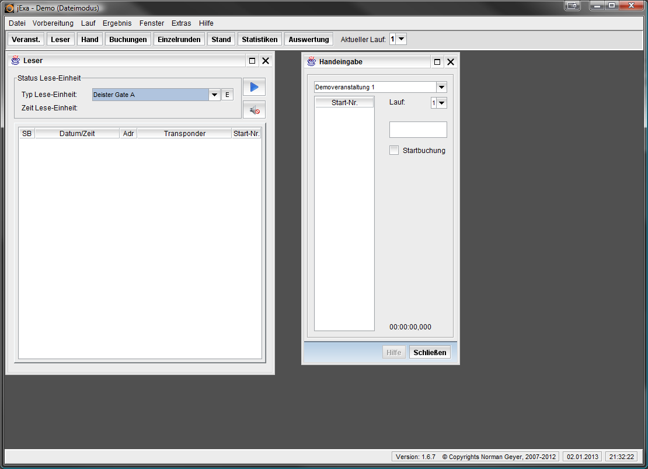Click the start number input field
Image resolution: width=648 pixels, height=469 pixels.
[418, 130]
